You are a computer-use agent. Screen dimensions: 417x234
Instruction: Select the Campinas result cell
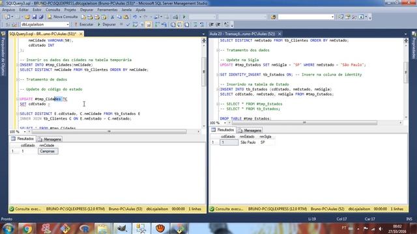pyautogui.click(x=48, y=151)
